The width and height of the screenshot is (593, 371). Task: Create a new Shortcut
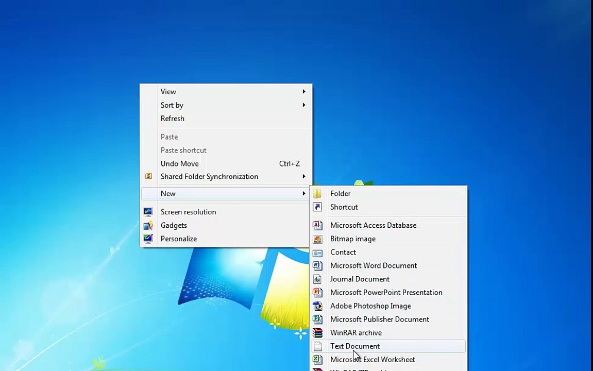click(x=388, y=207)
